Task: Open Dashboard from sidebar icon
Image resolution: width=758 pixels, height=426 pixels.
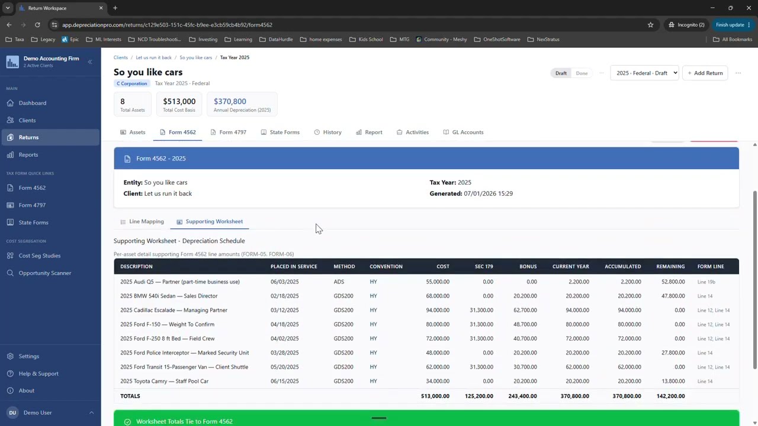Action: coord(11,103)
